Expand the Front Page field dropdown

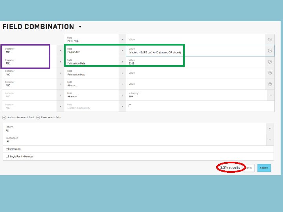click(x=122, y=40)
